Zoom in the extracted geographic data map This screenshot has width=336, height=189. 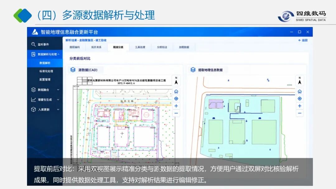coord(300,106)
